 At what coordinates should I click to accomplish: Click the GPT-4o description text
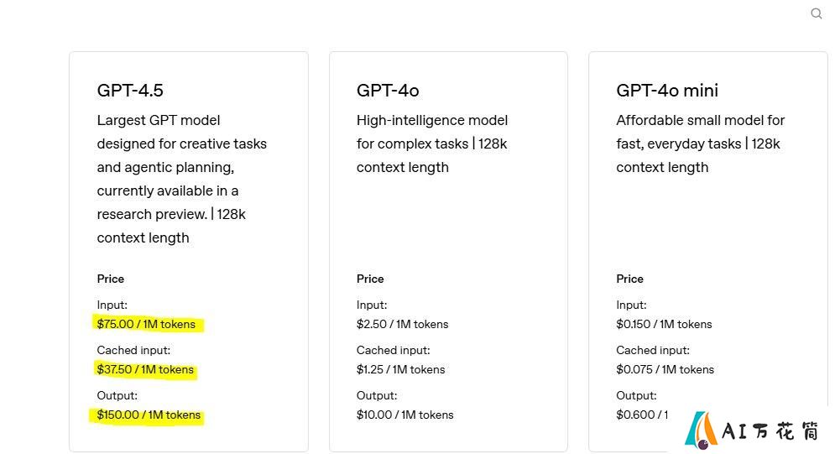coord(432,144)
